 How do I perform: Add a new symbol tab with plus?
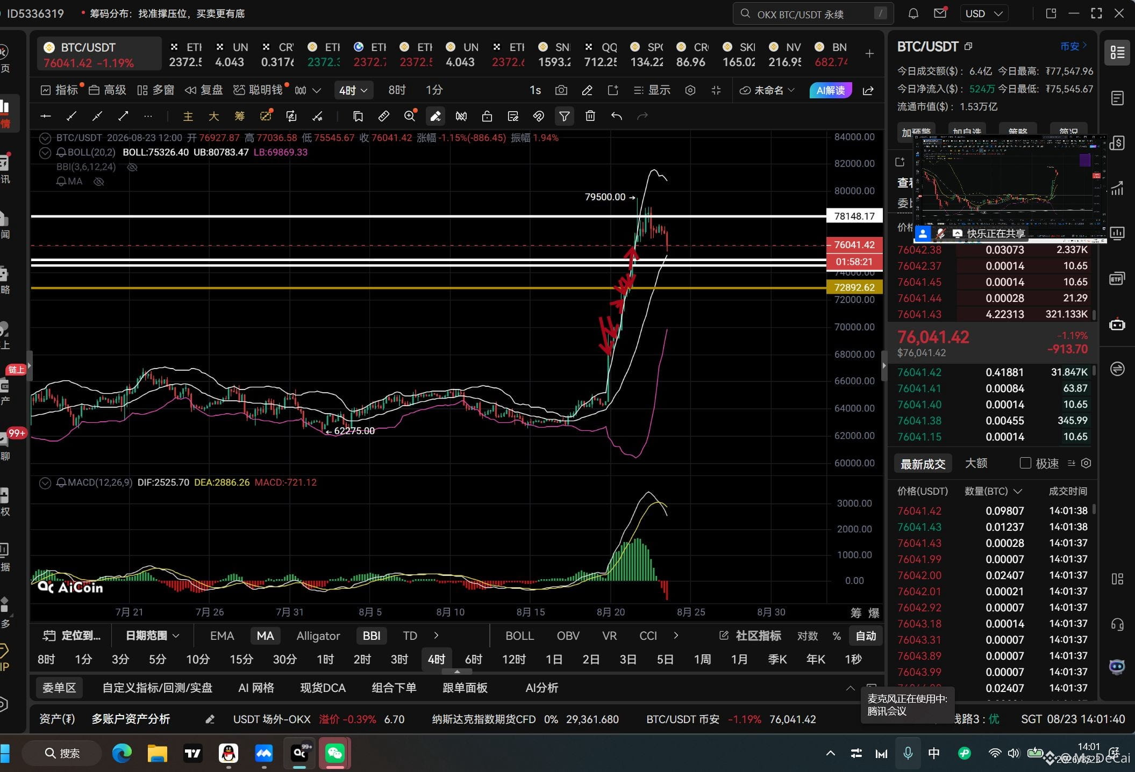869,53
